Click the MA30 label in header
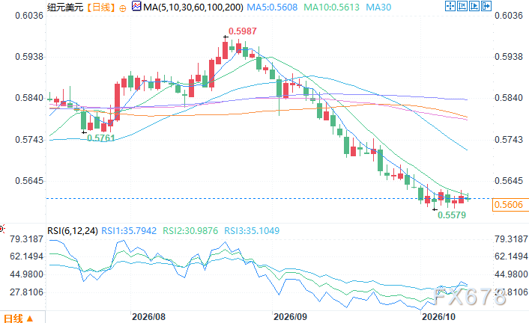The width and height of the screenshot is (529, 323). tap(378, 7)
